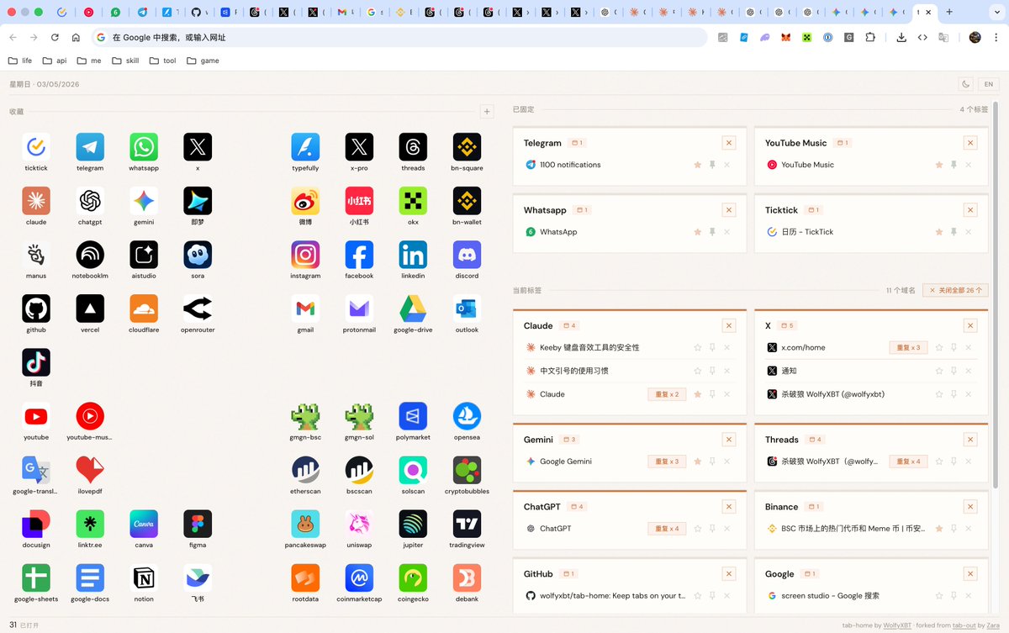Open the coingecko shortcut icon
Screen dimensions: 1009x633
(413, 578)
